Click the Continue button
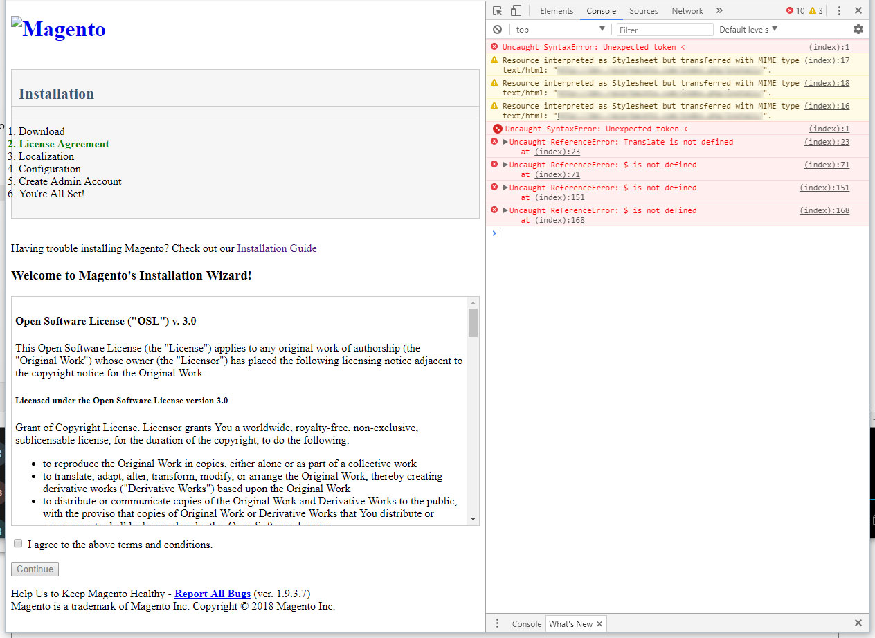 34,568
